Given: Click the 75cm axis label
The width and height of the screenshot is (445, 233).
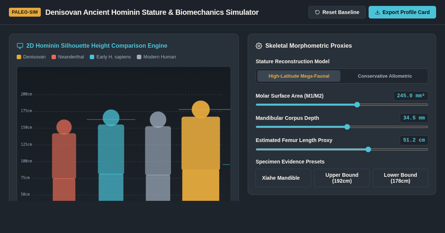Looking at the screenshot, I should tap(25, 178).
